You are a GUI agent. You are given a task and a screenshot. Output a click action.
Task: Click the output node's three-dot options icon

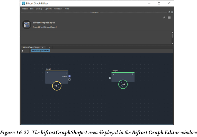pyautogui.click(x=132, y=74)
